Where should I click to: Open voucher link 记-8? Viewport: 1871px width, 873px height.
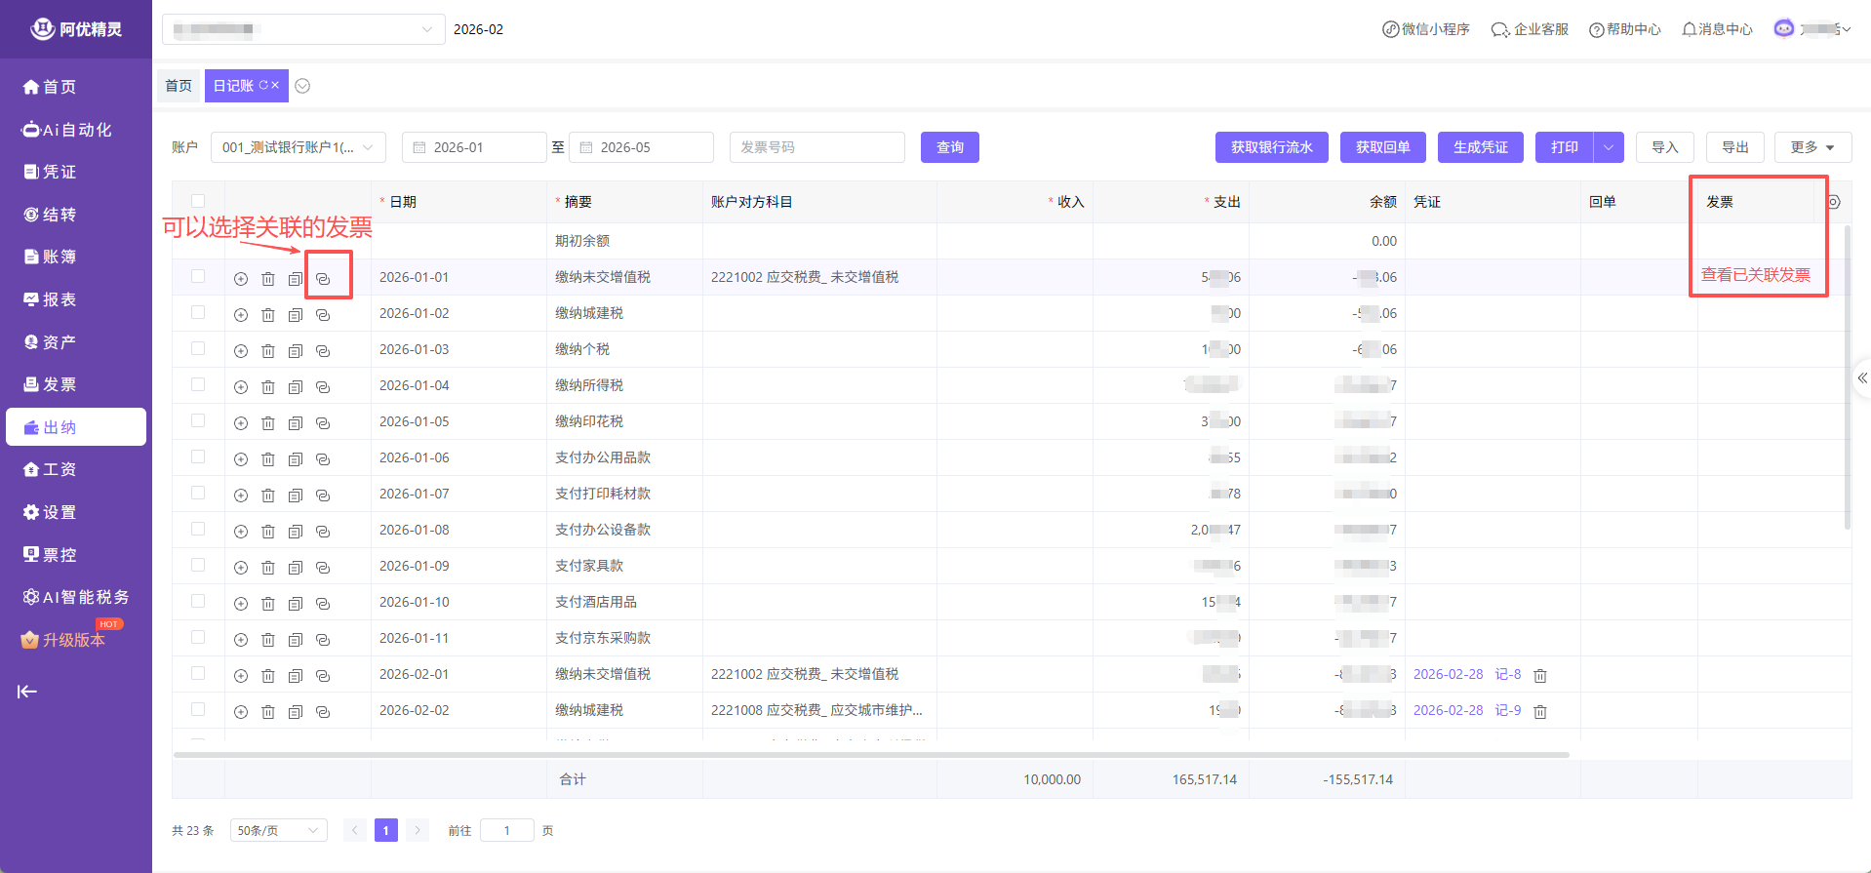pyautogui.click(x=1508, y=674)
